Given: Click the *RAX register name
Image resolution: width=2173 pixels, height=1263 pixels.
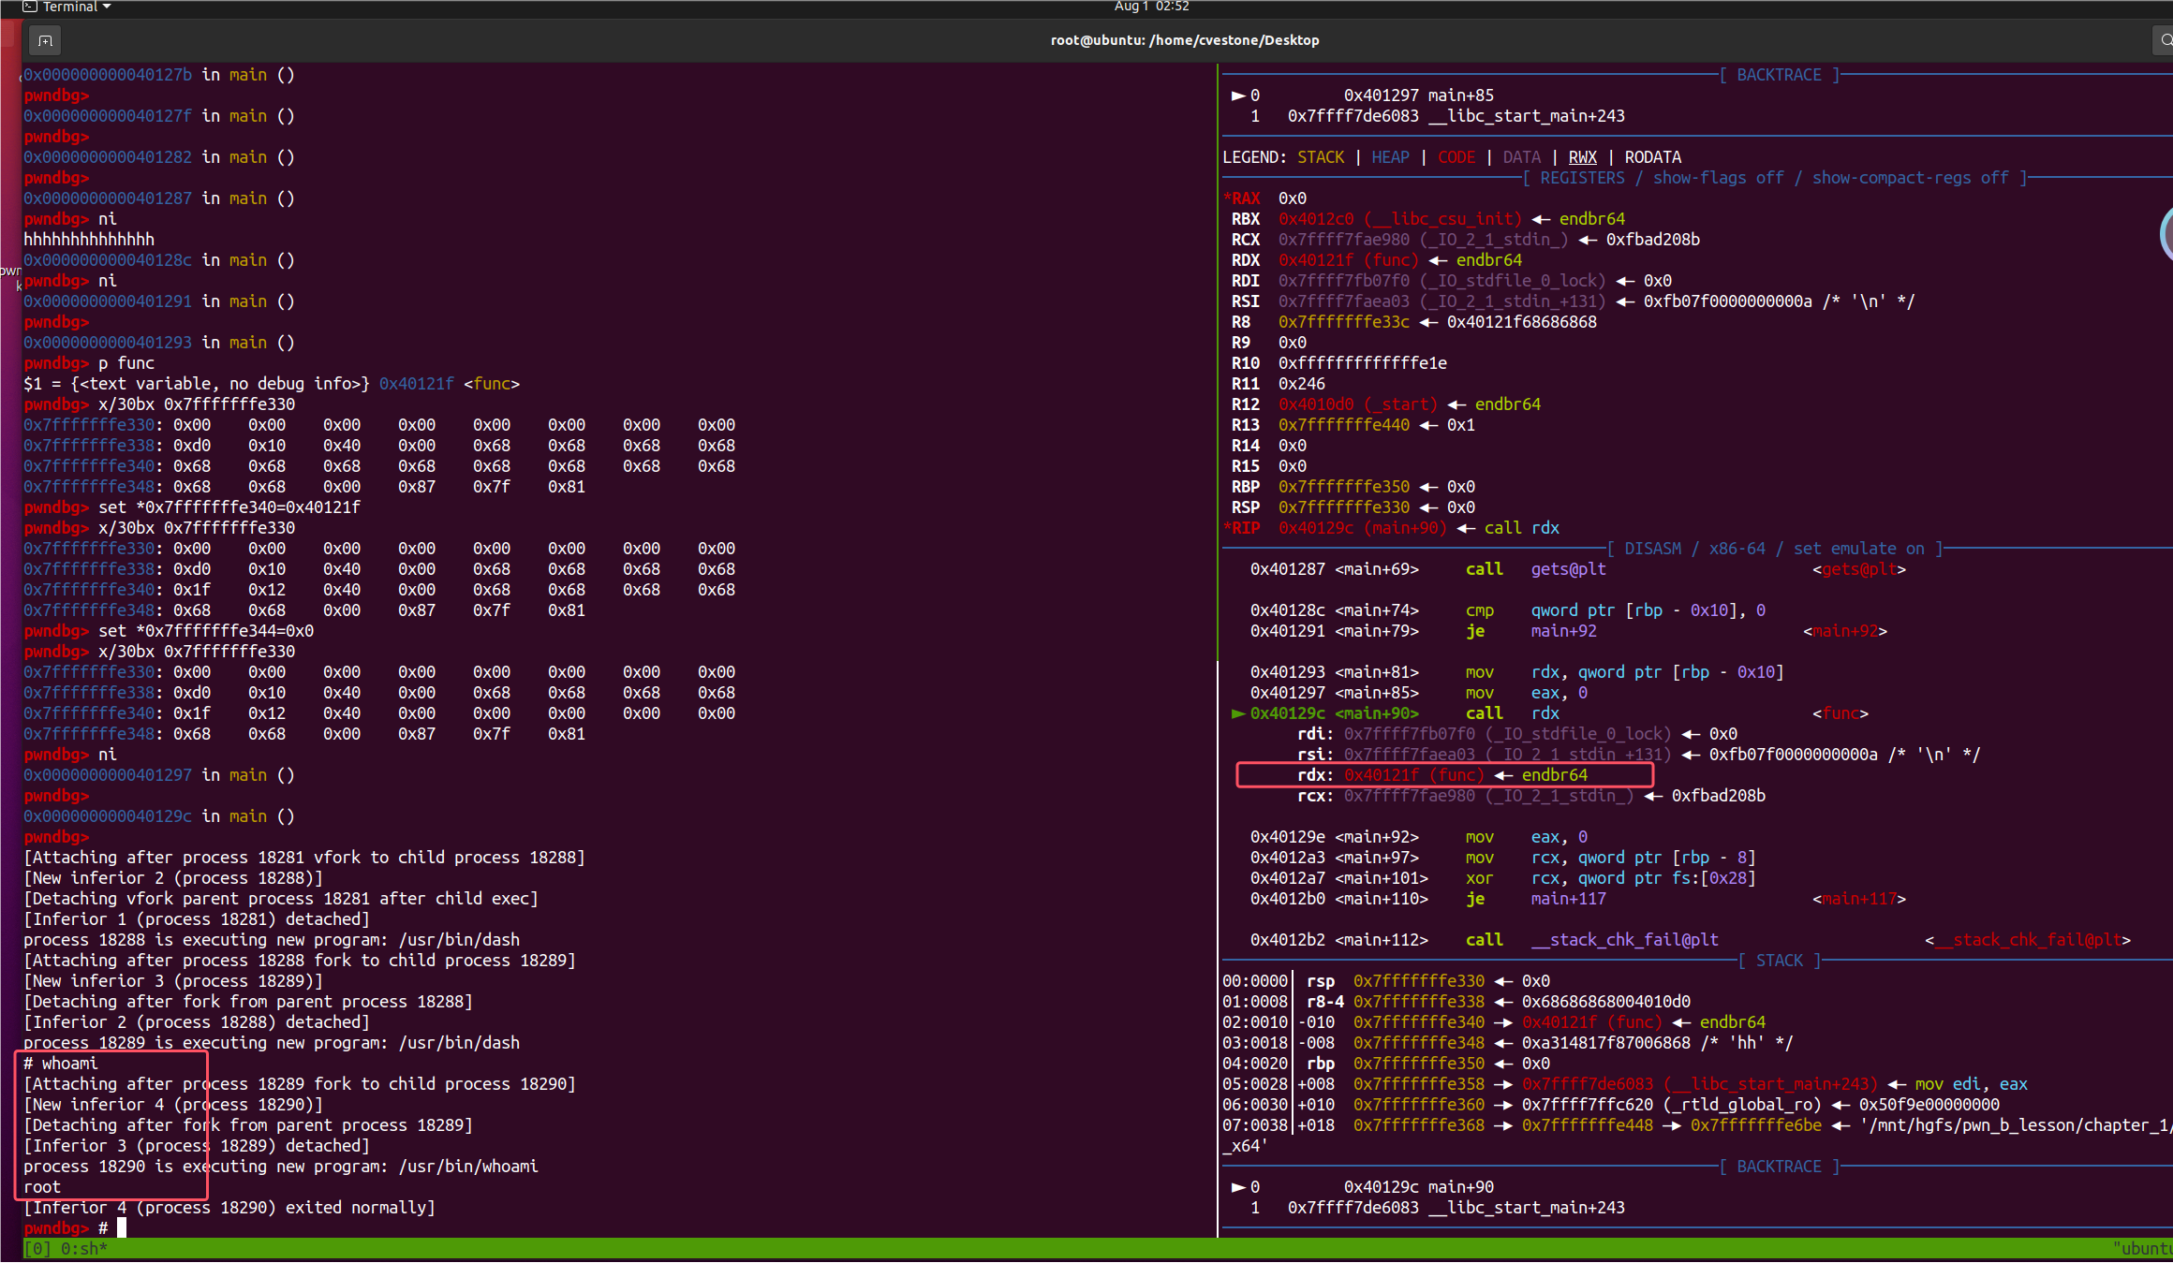Looking at the screenshot, I should click(x=1242, y=198).
